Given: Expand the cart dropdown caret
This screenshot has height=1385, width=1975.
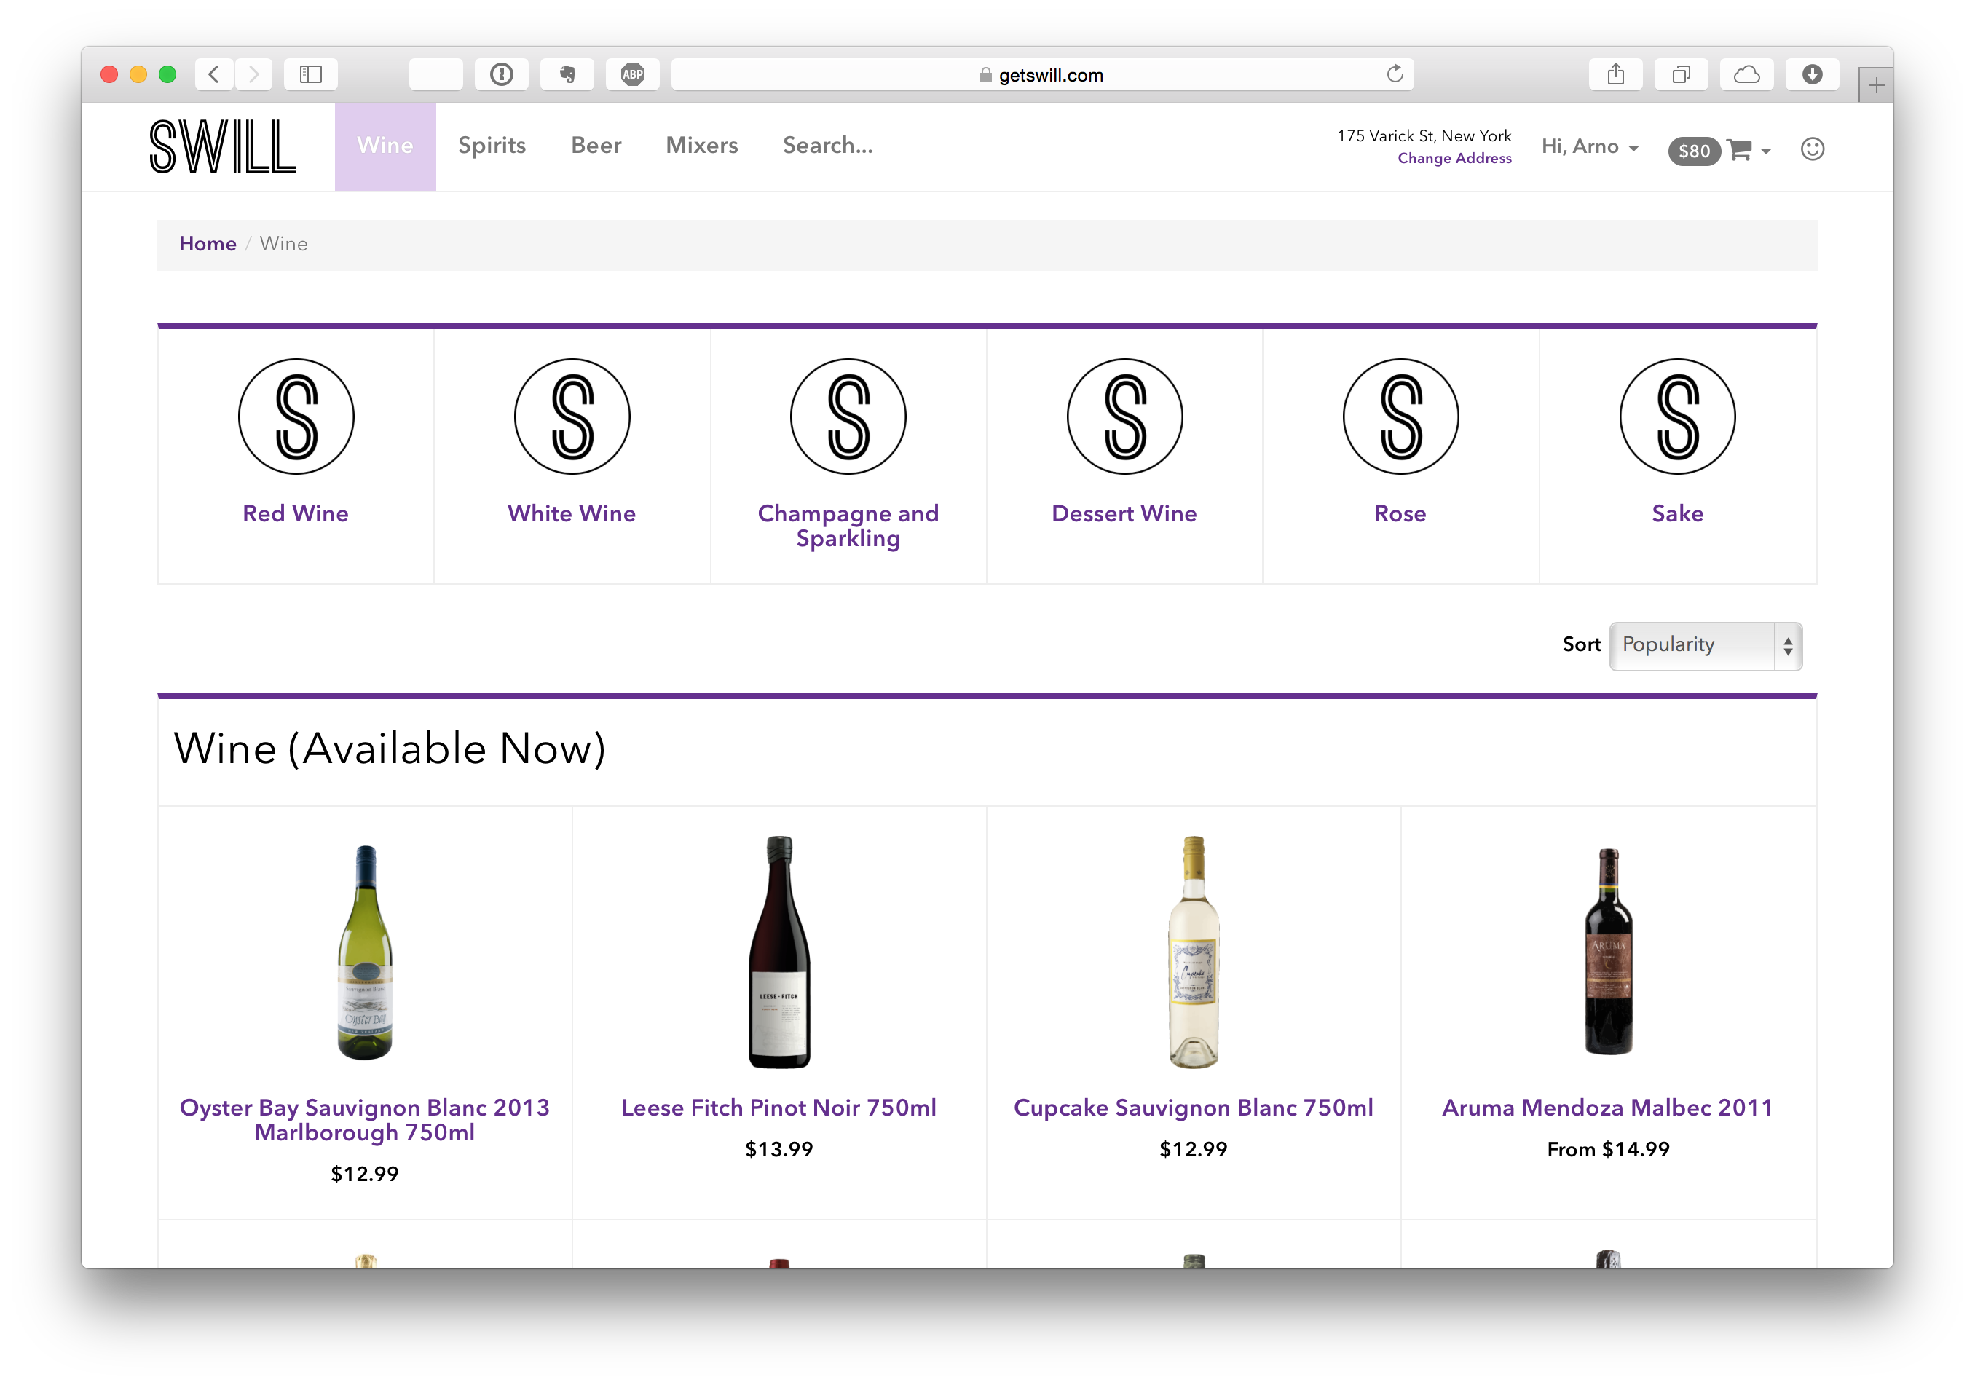Looking at the screenshot, I should point(1766,151).
